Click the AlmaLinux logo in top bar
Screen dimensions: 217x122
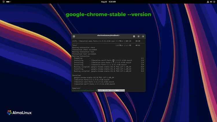[x=3, y=2]
